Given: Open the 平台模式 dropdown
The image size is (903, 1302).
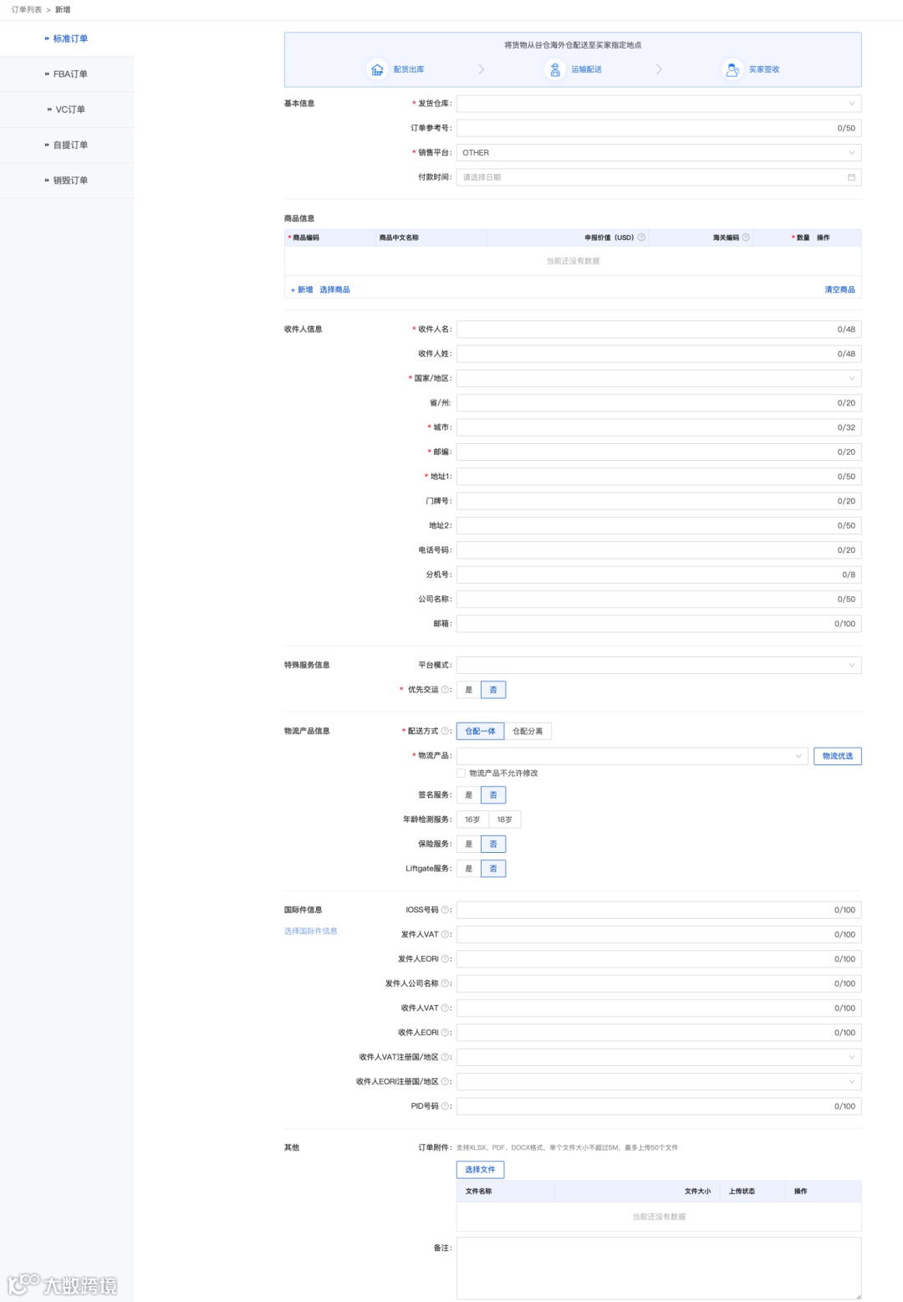Looking at the screenshot, I should click(x=659, y=666).
